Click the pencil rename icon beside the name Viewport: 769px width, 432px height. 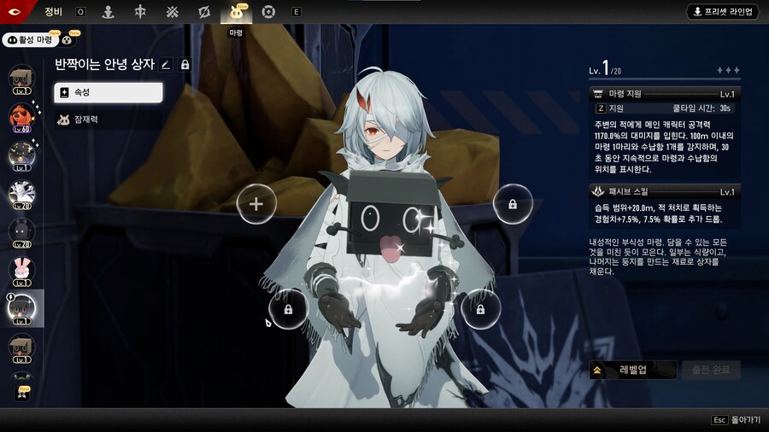coord(166,64)
